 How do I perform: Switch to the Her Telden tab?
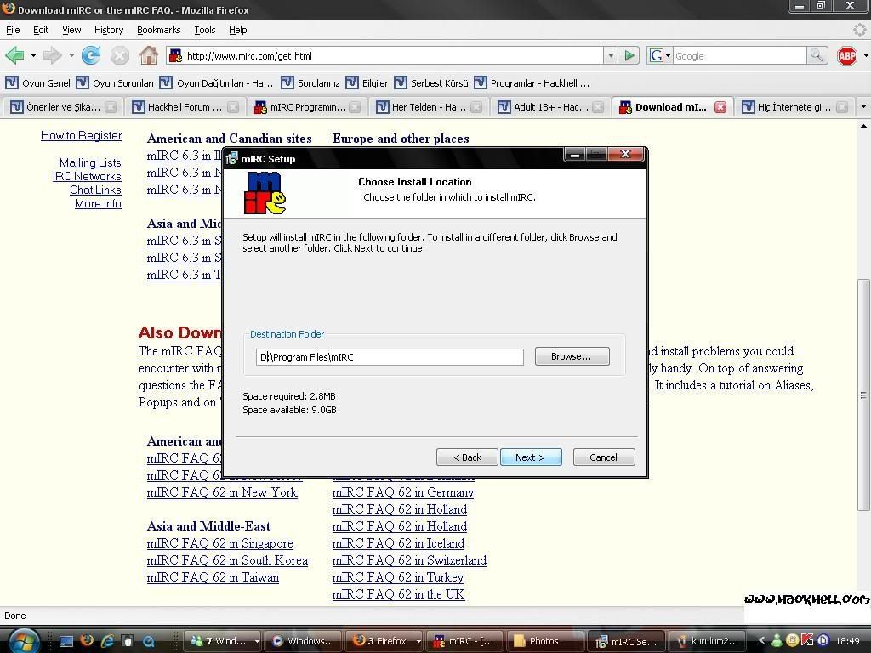tap(429, 107)
